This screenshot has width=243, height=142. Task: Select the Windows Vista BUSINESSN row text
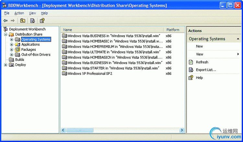click(x=115, y=63)
